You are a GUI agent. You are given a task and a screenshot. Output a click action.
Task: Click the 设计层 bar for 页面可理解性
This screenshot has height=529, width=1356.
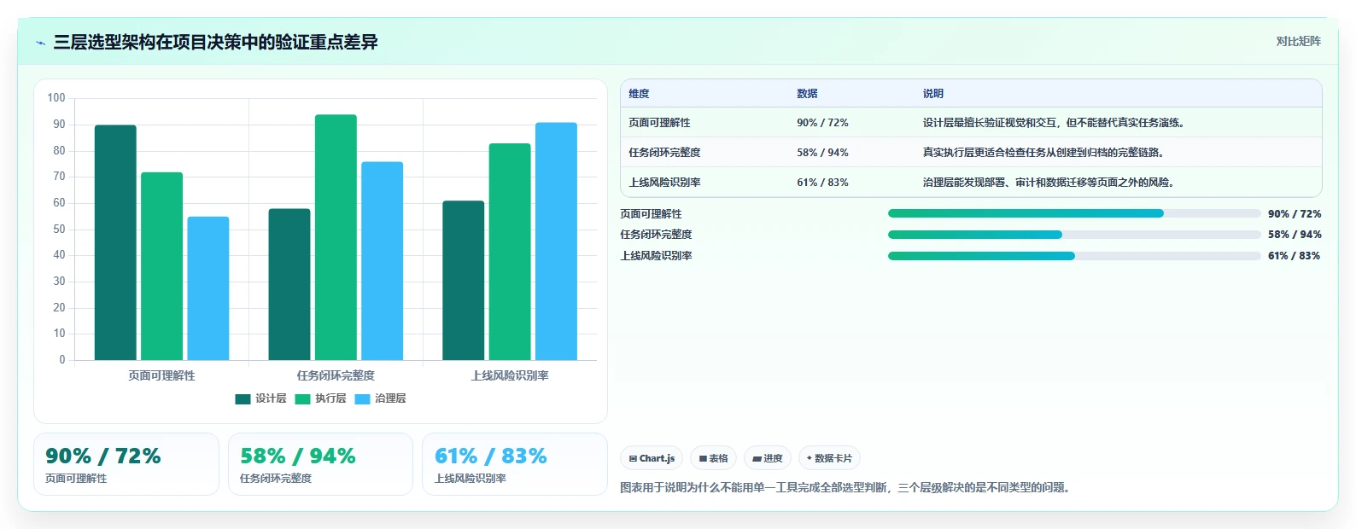coord(115,242)
